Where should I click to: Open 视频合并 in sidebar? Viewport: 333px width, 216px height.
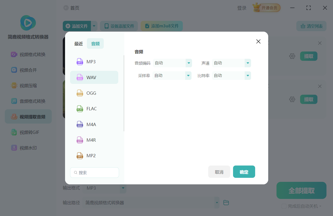28,70
